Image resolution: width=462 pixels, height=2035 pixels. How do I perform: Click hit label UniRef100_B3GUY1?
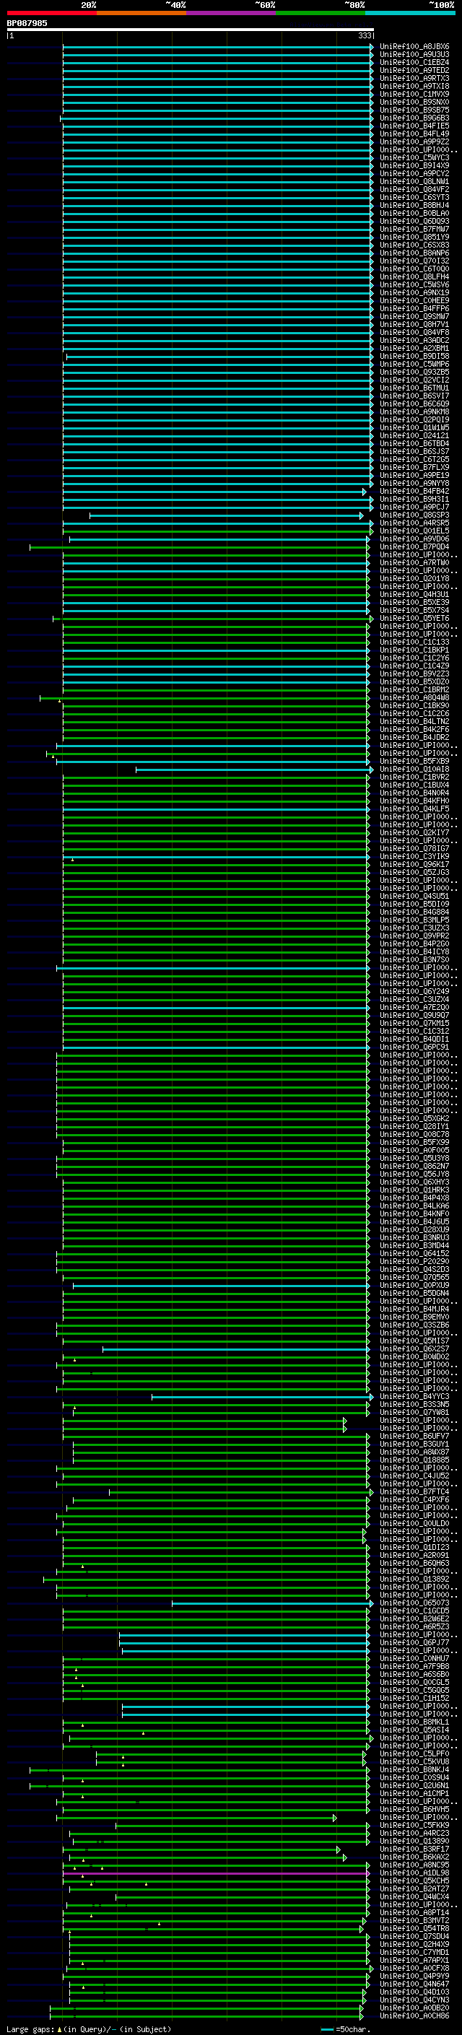tap(414, 1444)
